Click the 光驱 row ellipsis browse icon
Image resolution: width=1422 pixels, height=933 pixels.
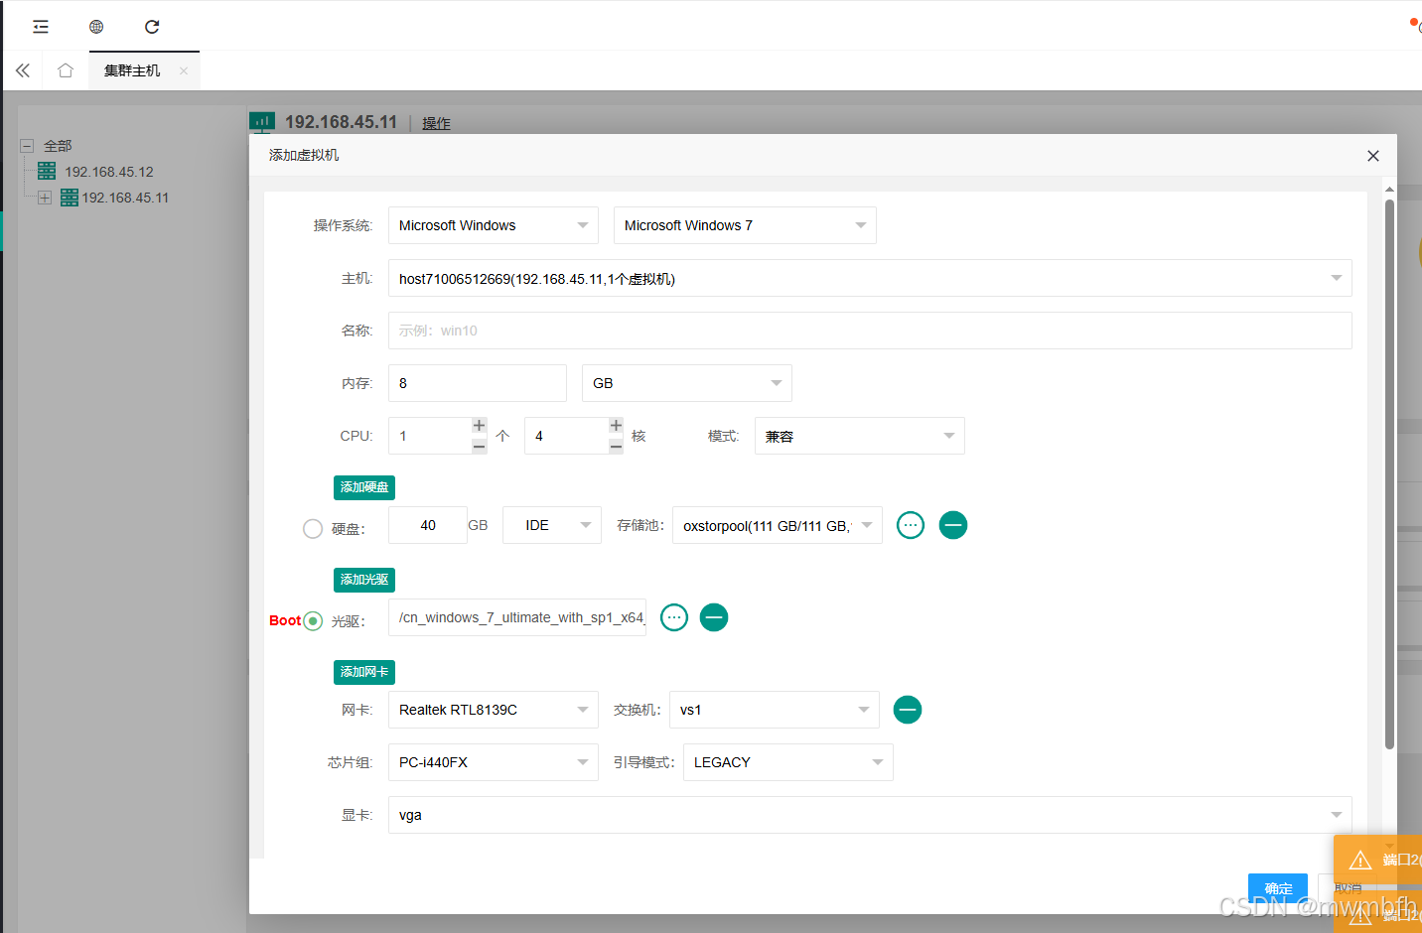(674, 617)
